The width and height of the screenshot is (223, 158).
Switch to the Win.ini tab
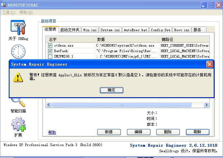(x=90, y=30)
